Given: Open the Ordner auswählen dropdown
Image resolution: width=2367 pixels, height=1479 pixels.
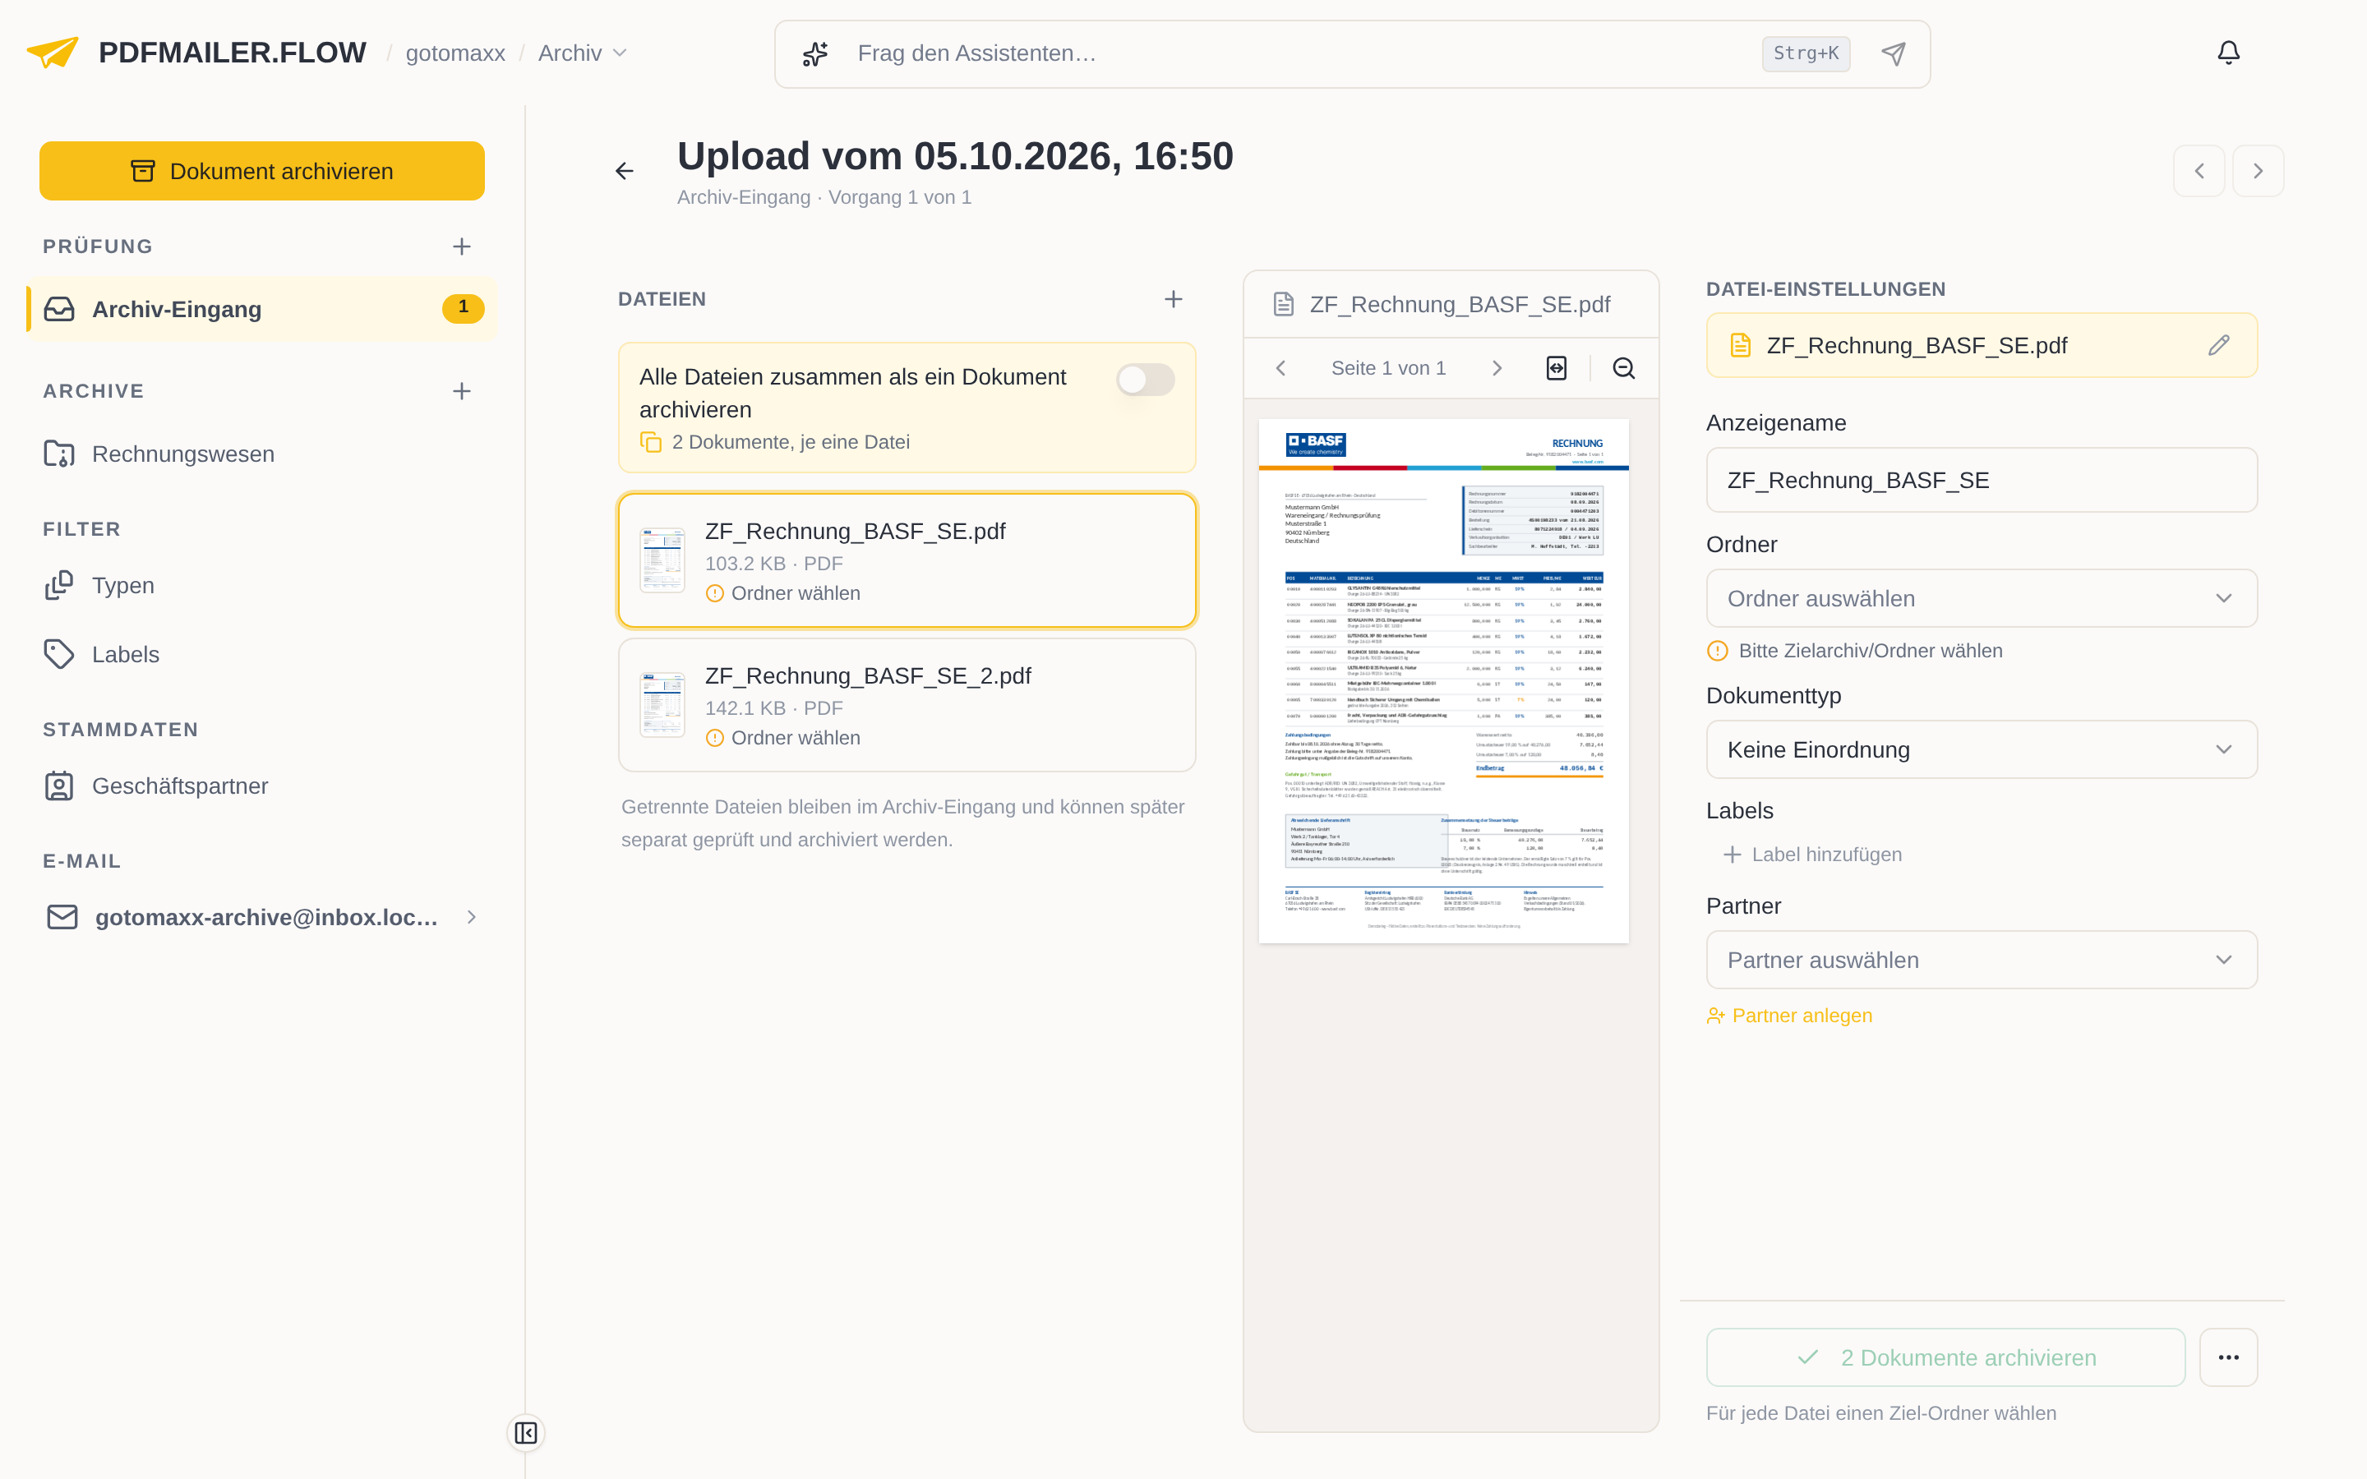Looking at the screenshot, I should [1982, 599].
